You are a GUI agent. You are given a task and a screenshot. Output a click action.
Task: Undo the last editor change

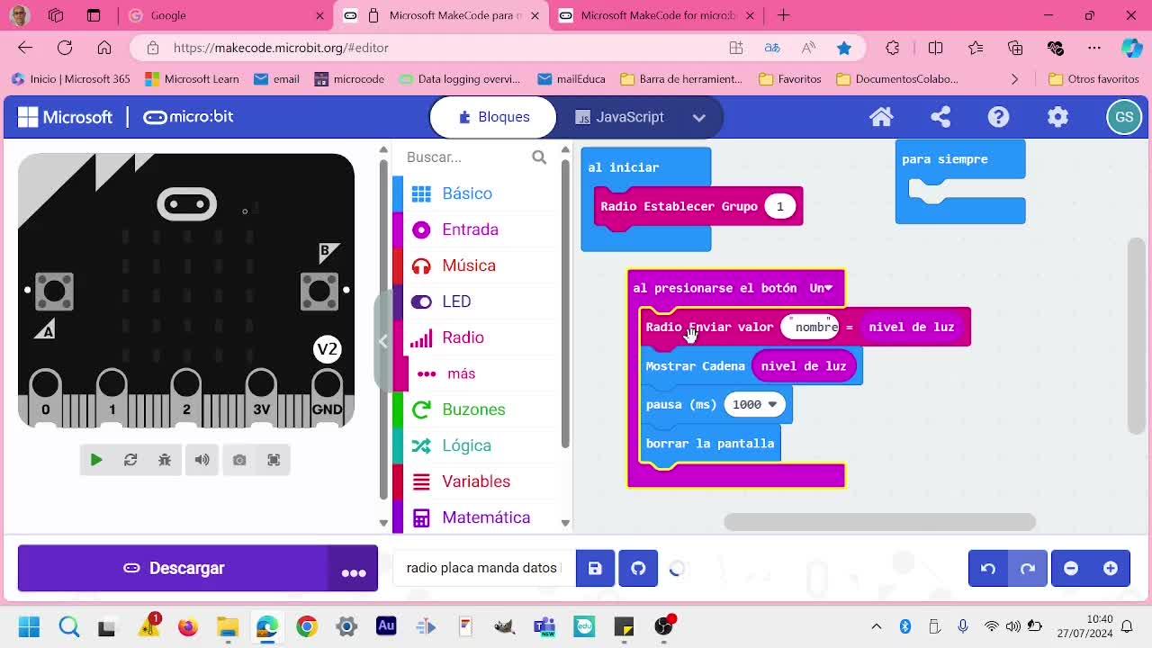pos(988,568)
